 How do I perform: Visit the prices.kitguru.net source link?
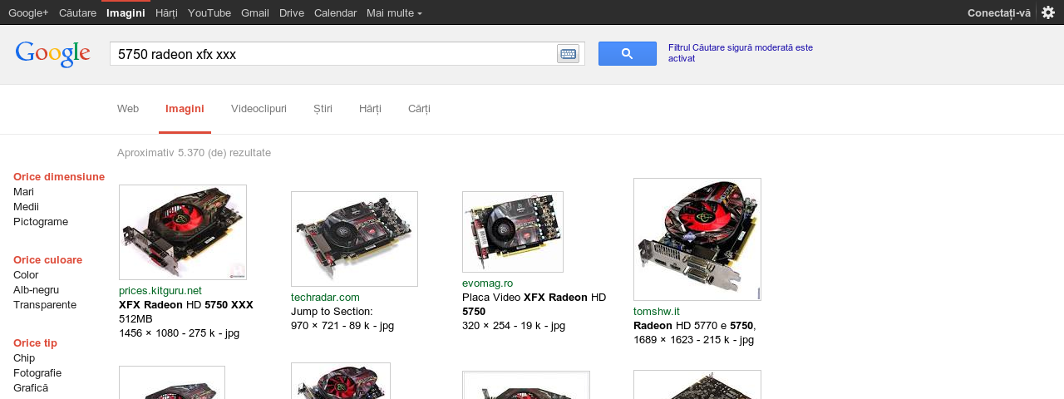(x=160, y=290)
